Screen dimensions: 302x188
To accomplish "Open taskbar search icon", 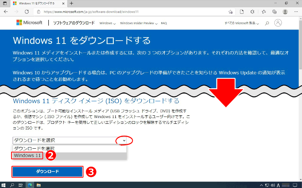I will (x=12, y=185).
